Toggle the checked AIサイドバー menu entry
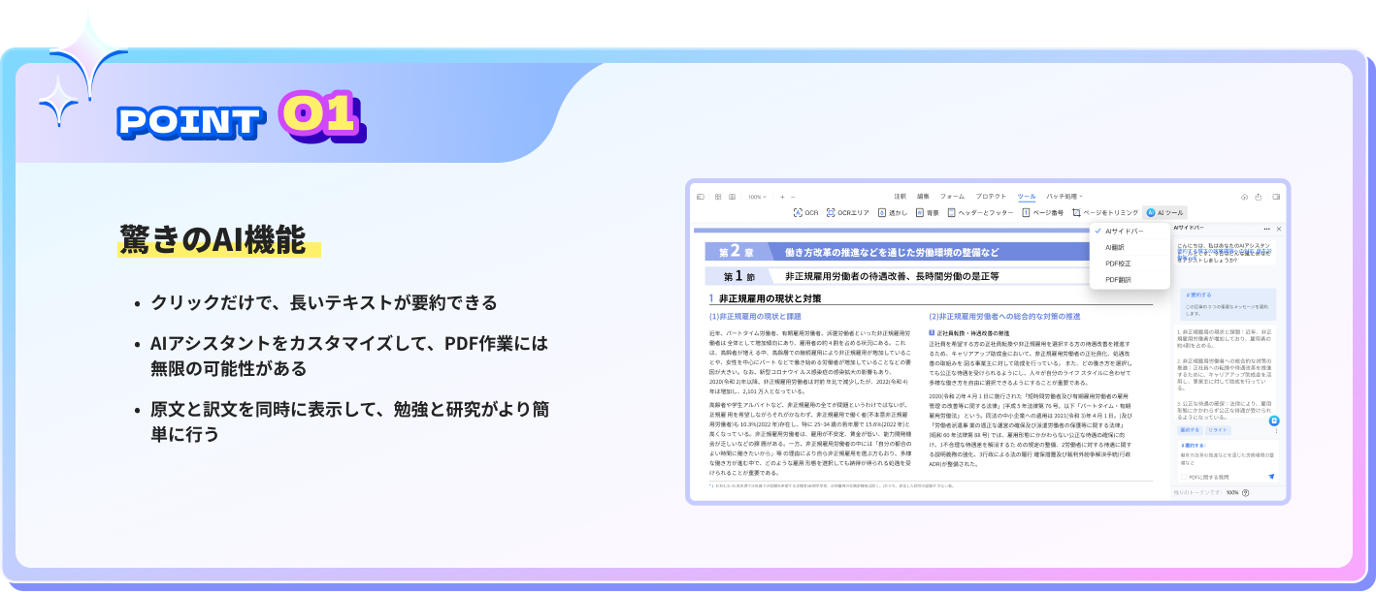The width and height of the screenshot is (1376, 592). click(1130, 232)
